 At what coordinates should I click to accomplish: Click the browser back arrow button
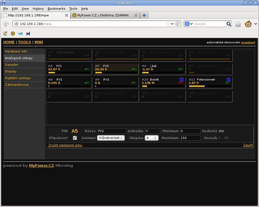6,24
